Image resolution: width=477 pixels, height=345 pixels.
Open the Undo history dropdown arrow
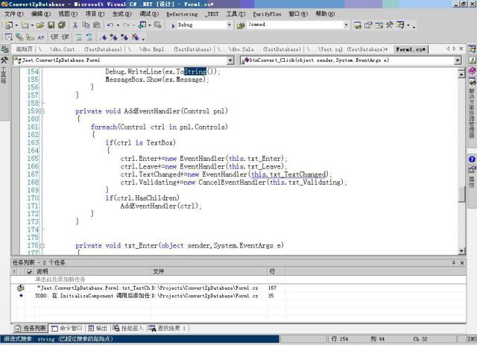pos(118,25)
